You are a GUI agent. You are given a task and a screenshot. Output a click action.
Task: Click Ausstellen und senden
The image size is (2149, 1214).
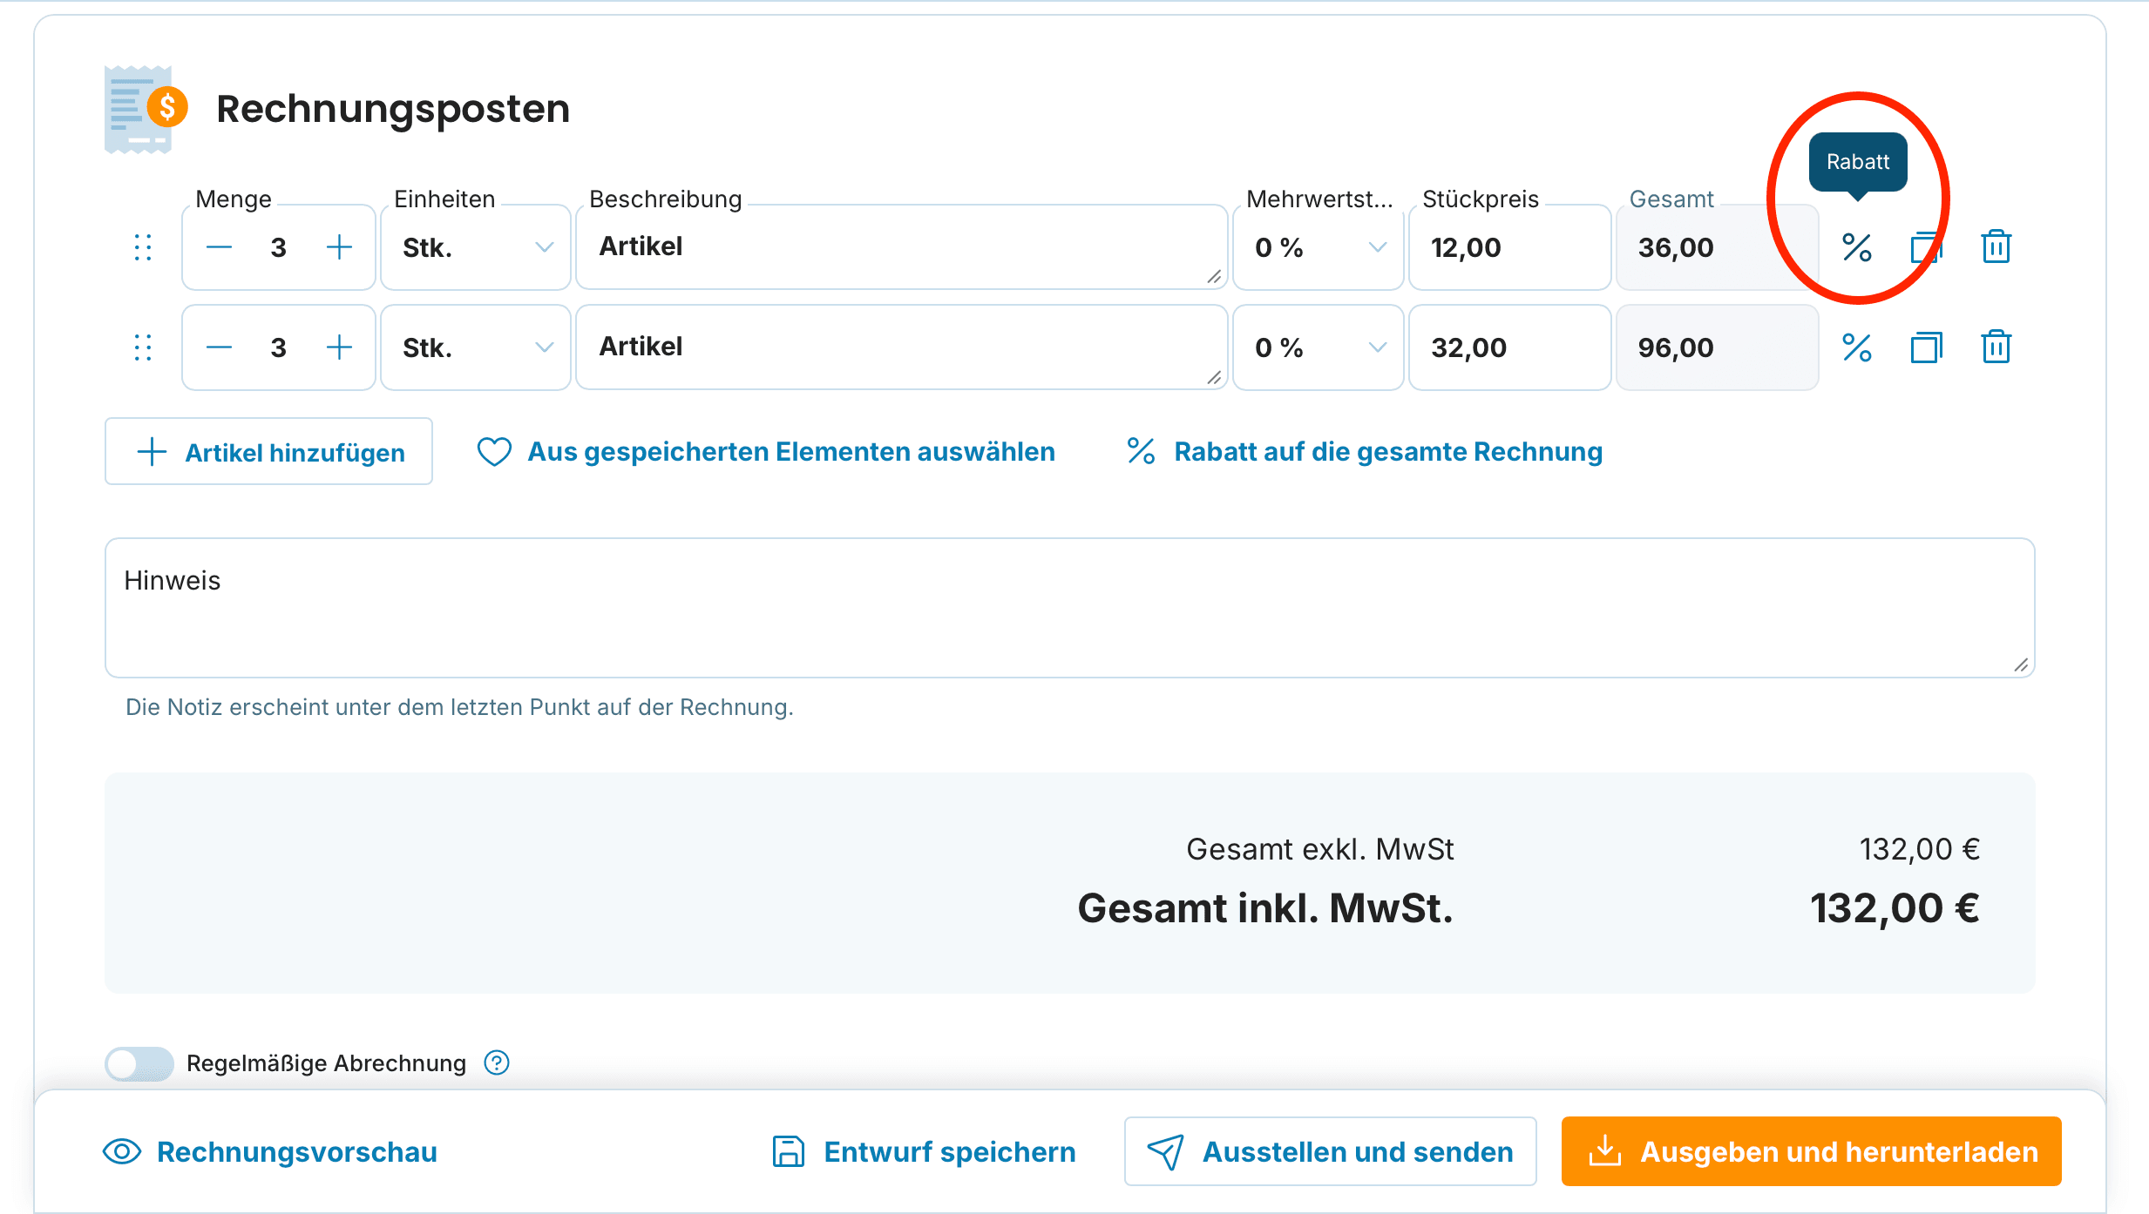coord(1331,1152)
